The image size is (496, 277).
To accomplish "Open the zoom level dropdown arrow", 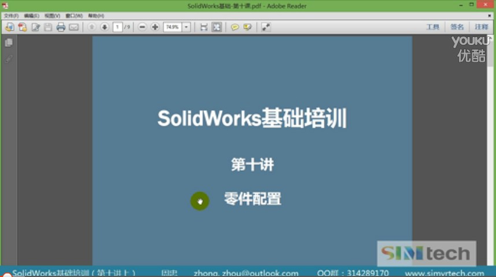I will tap(186, 27).
